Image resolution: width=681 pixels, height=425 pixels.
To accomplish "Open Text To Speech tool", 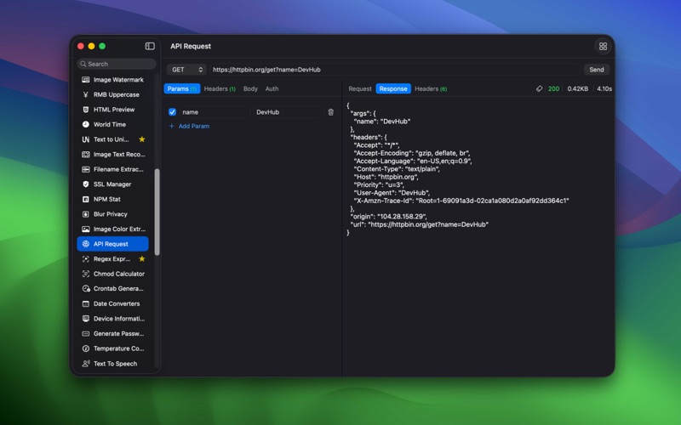I will pos(115,364).
